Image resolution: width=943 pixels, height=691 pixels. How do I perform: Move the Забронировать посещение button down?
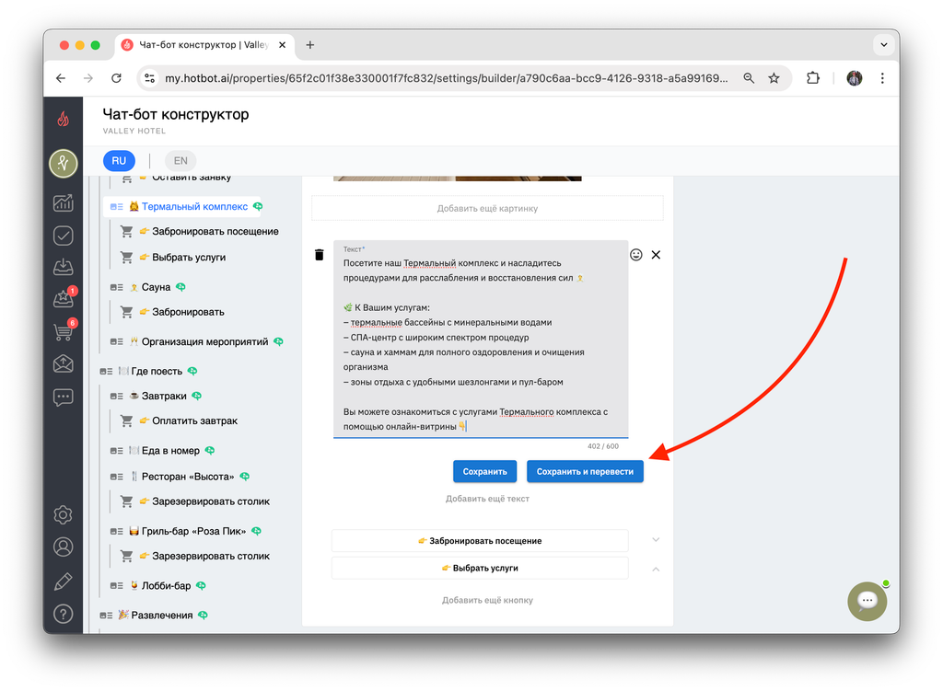[656, 539]
